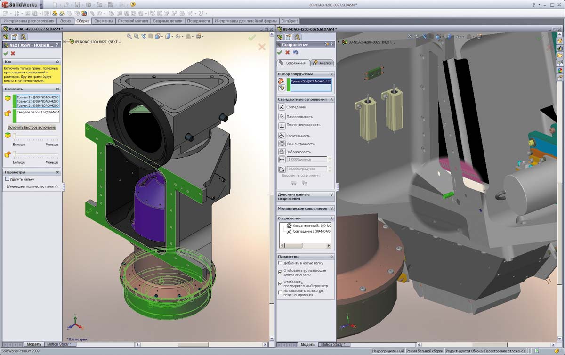Toggle the distance mate icon button
The image size is (565, 355).
point(282,160)
